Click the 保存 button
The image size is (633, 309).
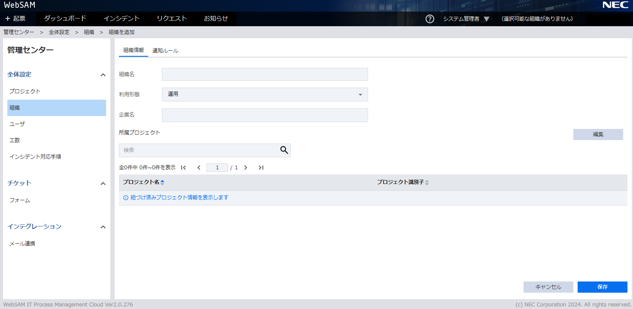[602, 287]
